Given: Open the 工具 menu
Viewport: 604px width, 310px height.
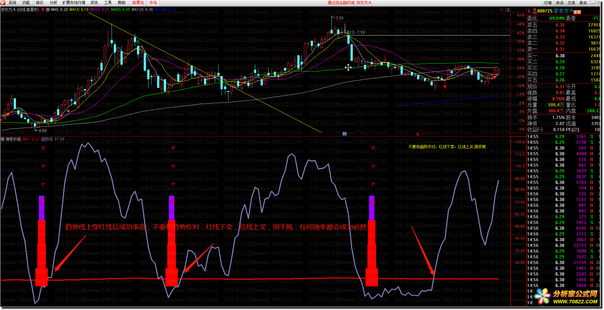Looking at the screenshot, I should tap(108, 3).
